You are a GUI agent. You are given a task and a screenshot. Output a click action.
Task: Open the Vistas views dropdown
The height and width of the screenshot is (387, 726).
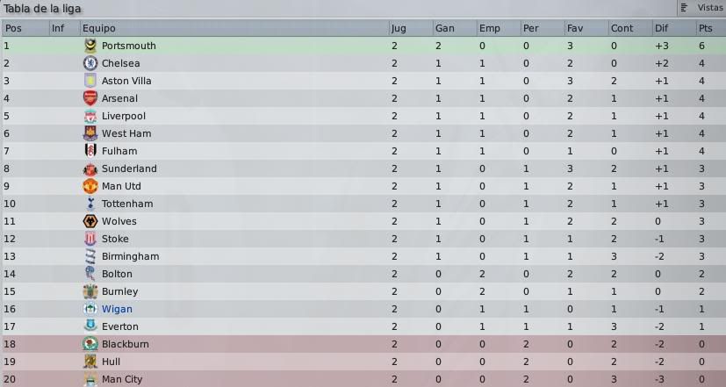coord(701,8)
